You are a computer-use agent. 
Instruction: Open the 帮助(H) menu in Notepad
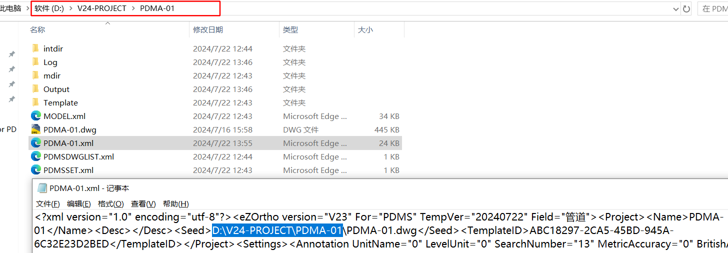tap(175, 203)
